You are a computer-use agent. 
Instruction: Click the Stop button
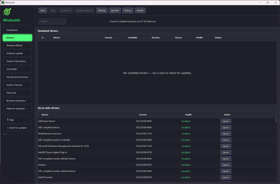[53, 10]
